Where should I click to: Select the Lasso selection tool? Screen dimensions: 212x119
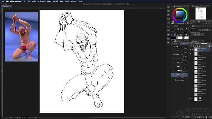pos(183,29)
